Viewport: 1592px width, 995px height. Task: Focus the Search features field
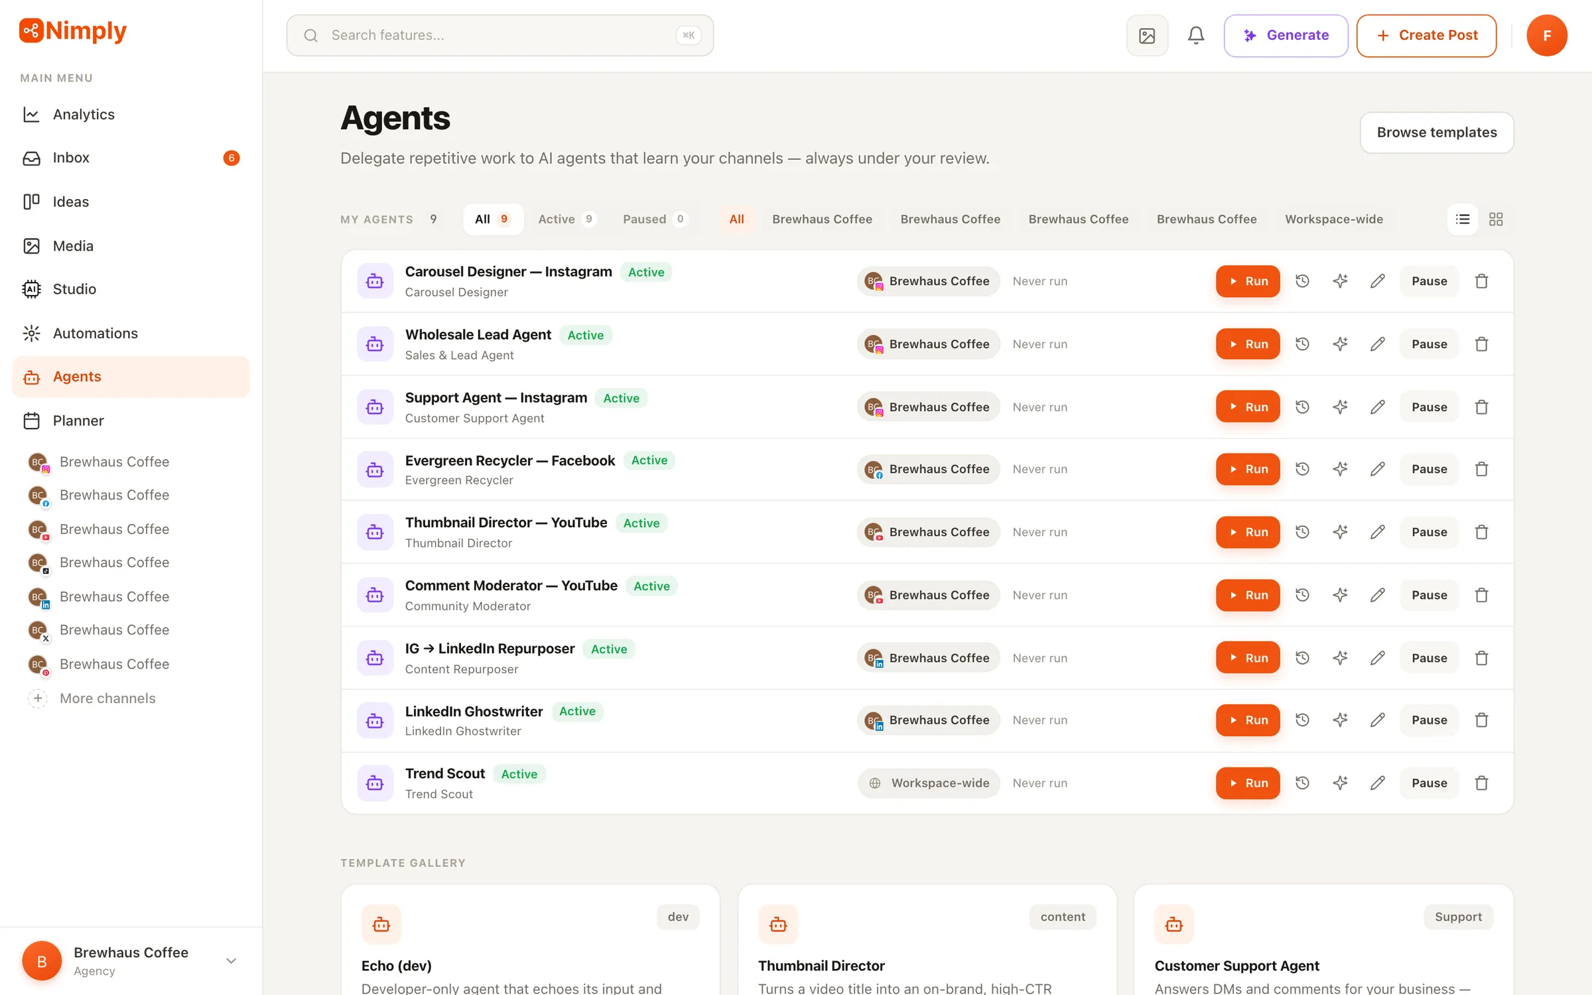point(500,35)
